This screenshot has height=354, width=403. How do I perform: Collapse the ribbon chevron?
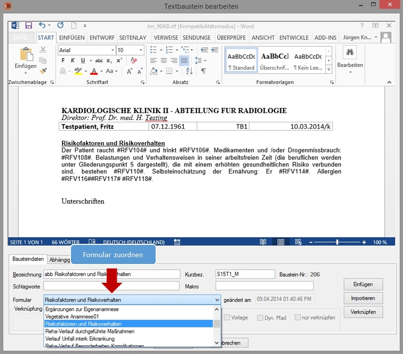[389, 82]
